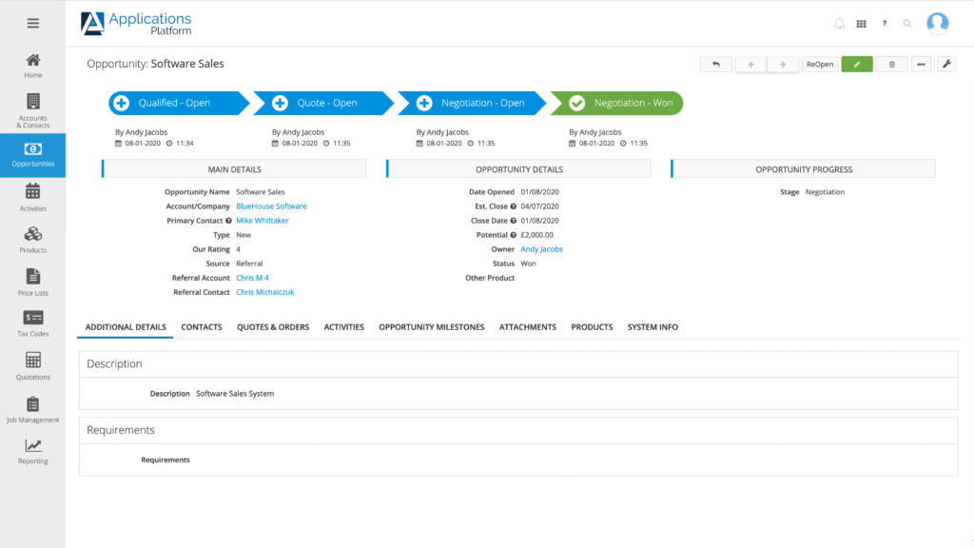Image resolution: width=974 pixels, height=548 pixels.
Task: Delete the opportunity with the trash icon
Action: pyautogui.click(x=891, y=65)
